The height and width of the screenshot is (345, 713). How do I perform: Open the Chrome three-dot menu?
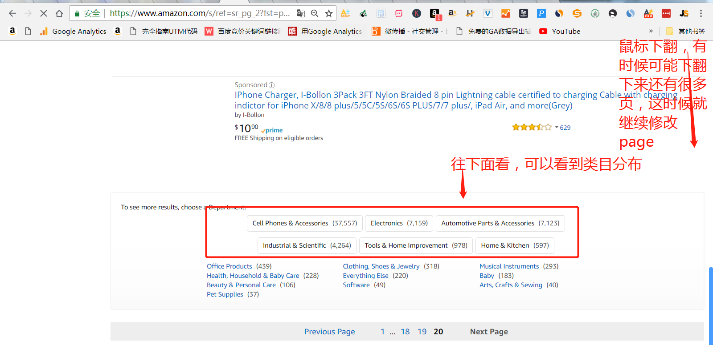(701, 13)
